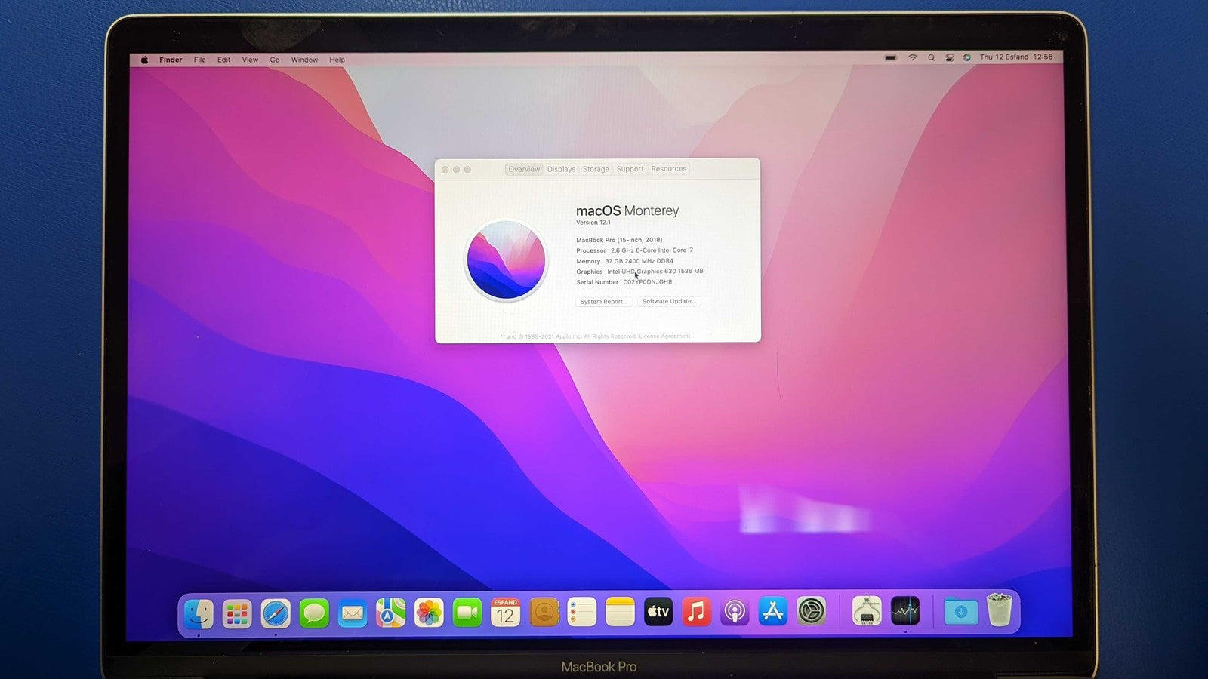Open System Preferences gear in the Dock

click(812, 611)
